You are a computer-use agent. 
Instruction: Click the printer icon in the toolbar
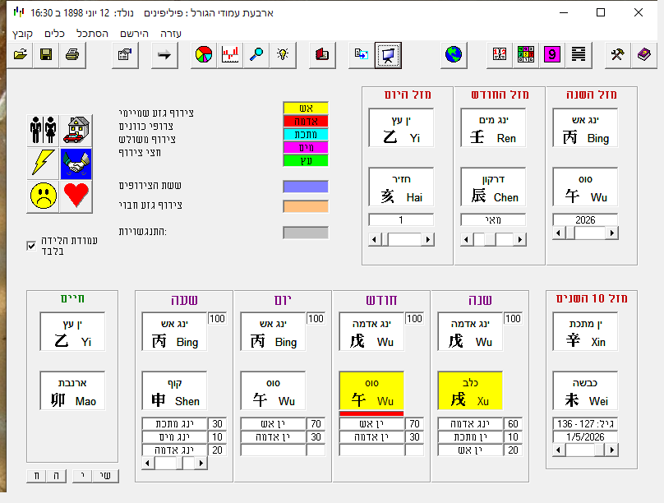[x=72, y=55]
